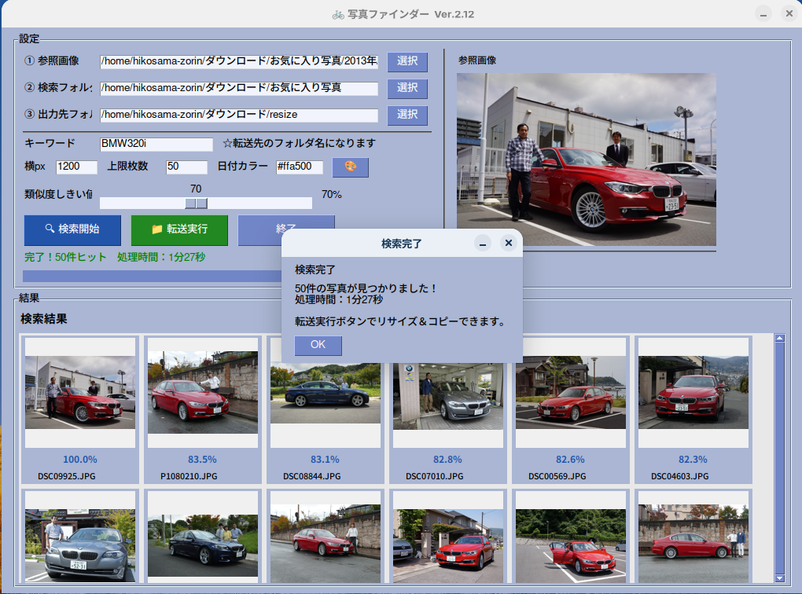Click OK in the search complete dialog

318,345
